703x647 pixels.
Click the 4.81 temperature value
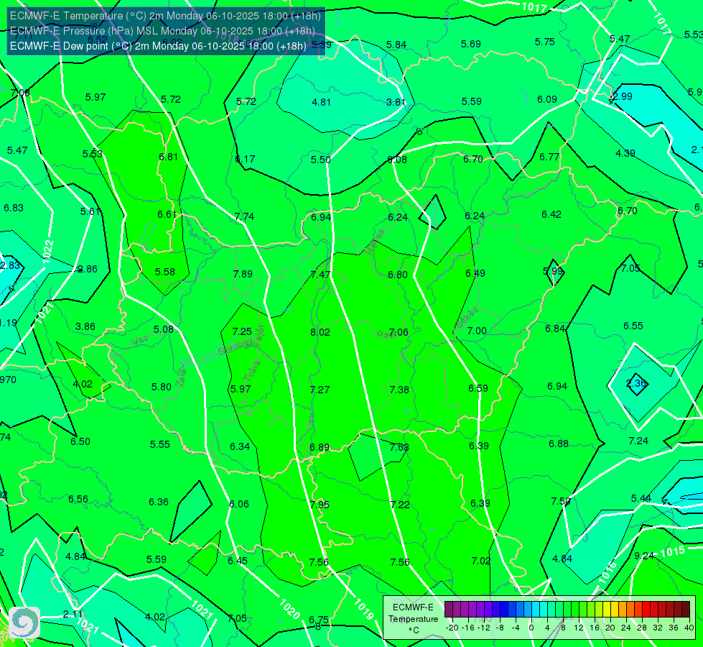click(321, 102)
